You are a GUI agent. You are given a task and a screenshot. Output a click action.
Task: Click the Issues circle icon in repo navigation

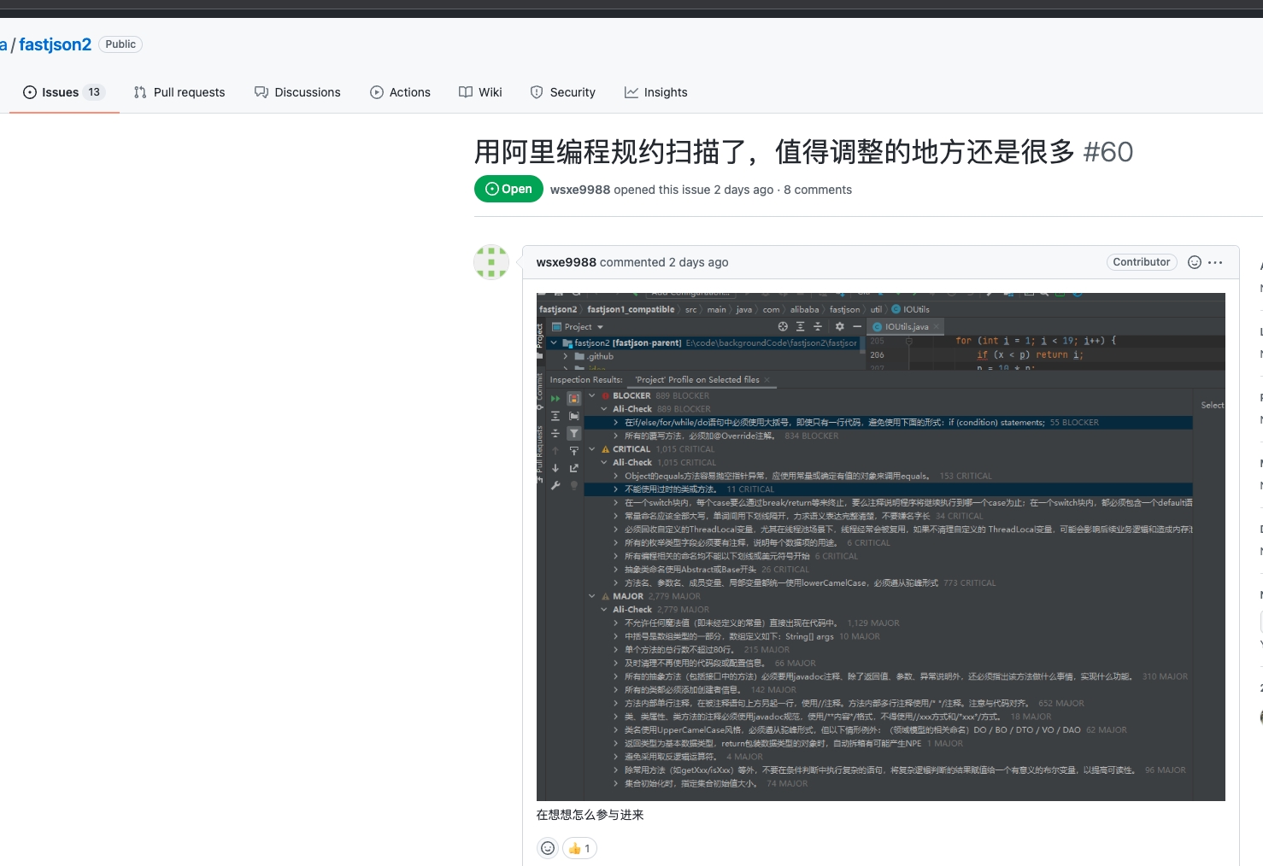[29, 91]
